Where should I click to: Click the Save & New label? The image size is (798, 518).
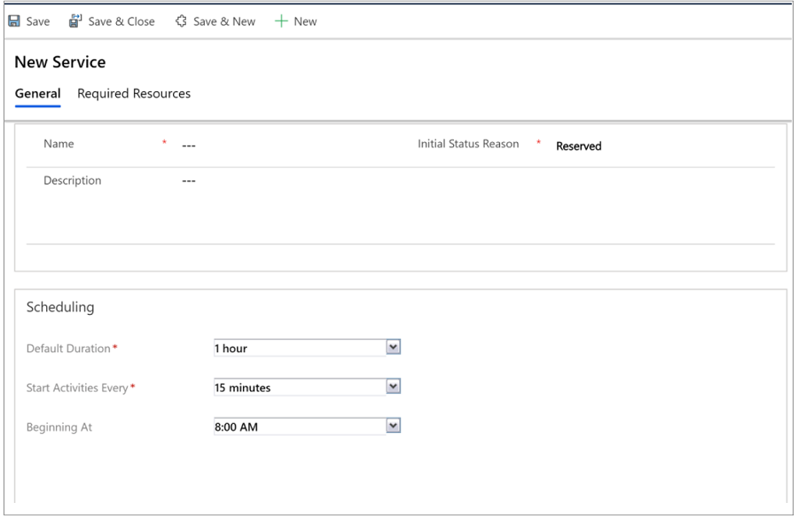pyautogui.click(x=224, y=21)
